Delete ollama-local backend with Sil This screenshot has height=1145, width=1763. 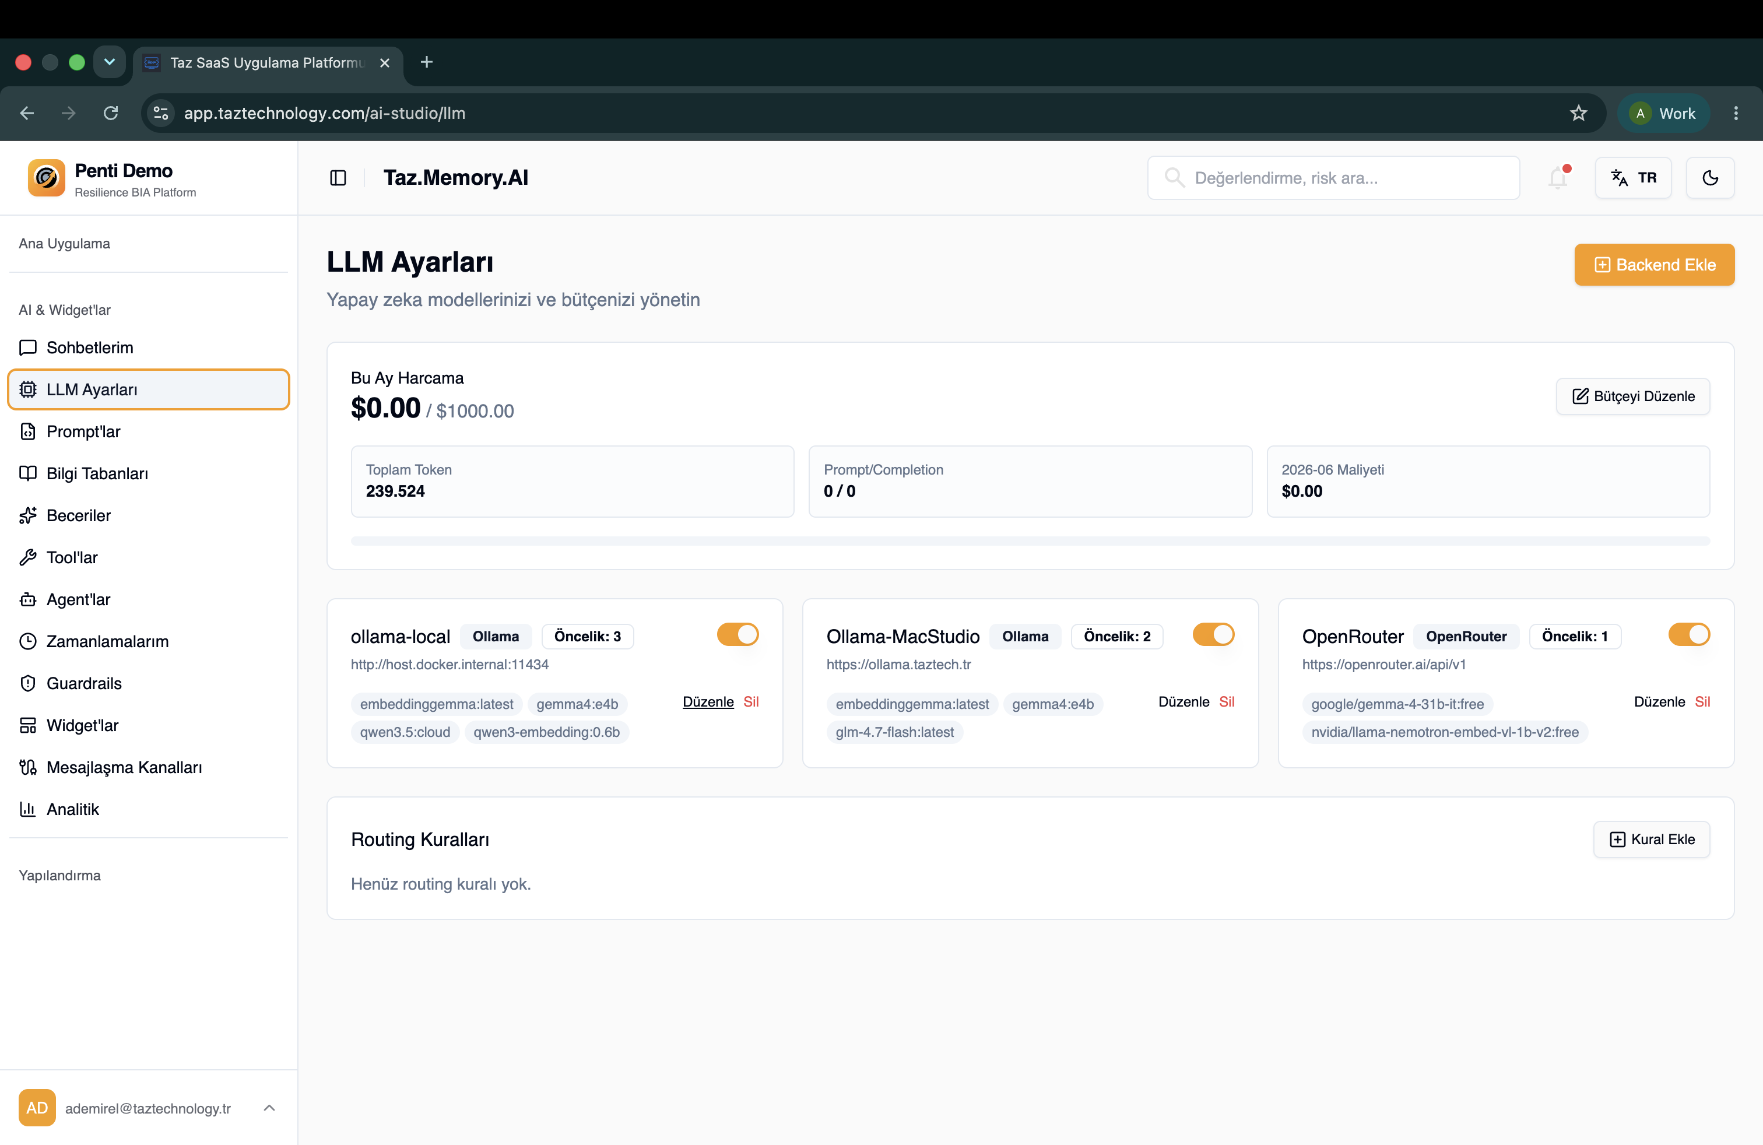point(751,702)
